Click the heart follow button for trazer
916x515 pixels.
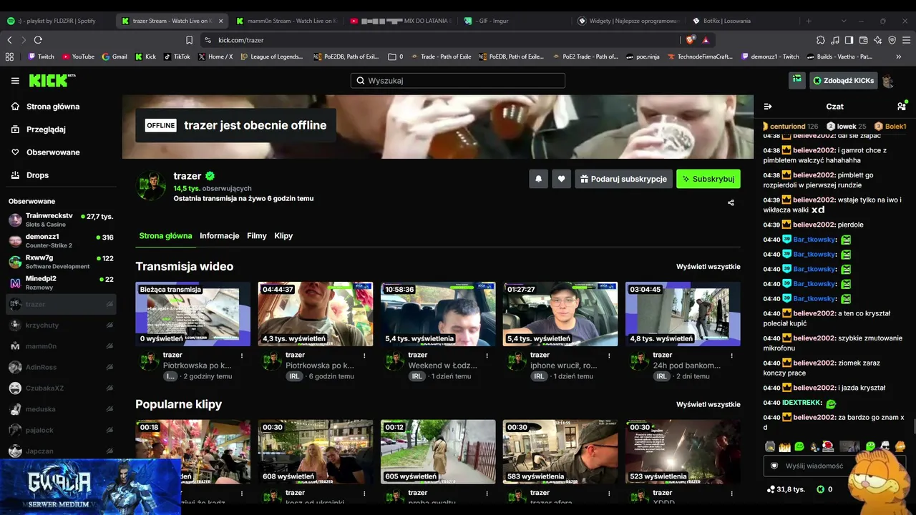[562, 179]
